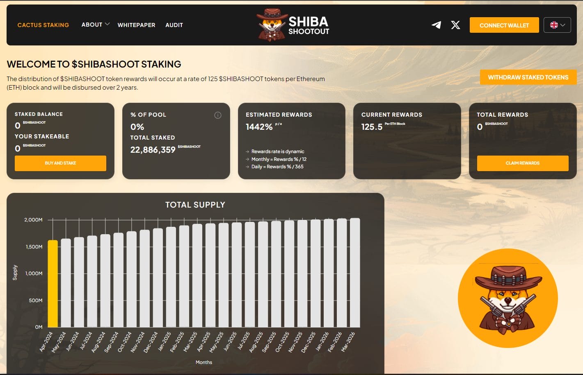Open the Whitepaper page
583x375 pixels.
click(x=137, y=25)
